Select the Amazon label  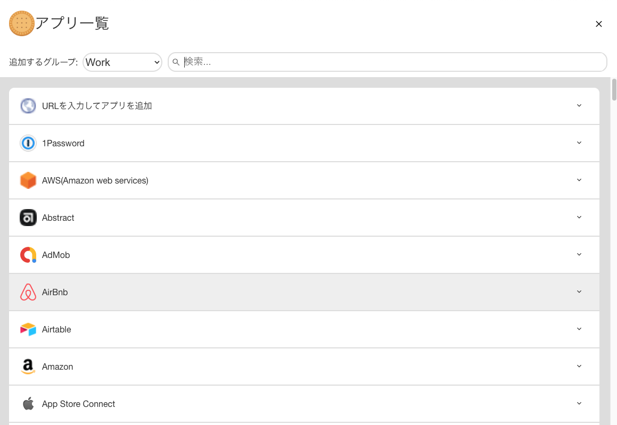(x=57, y=367)
